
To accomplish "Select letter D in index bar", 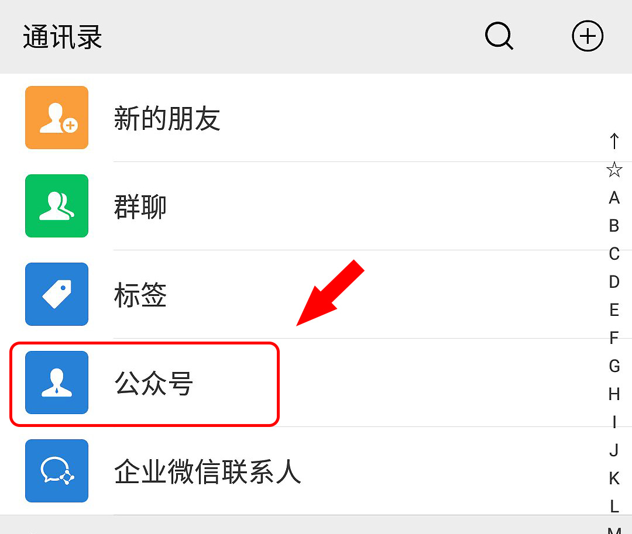I will click(614, 282).
